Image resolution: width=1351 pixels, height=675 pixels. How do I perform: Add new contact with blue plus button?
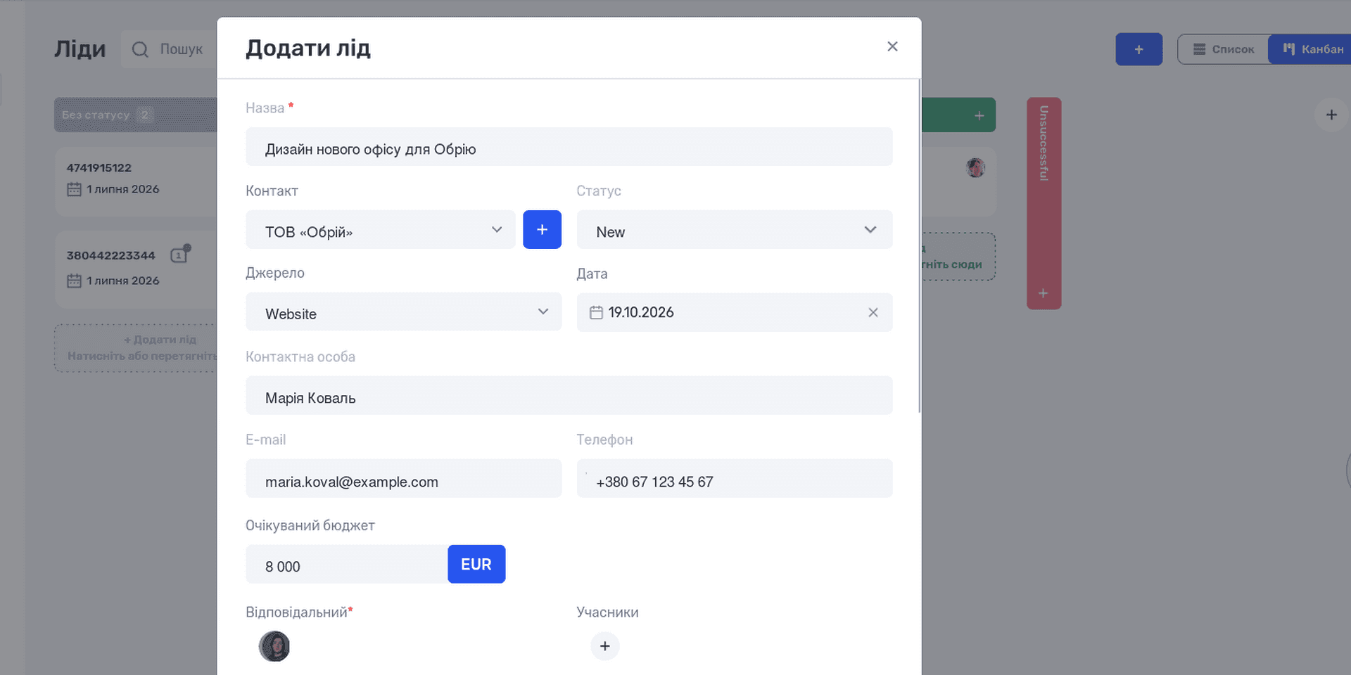[542, 229]
